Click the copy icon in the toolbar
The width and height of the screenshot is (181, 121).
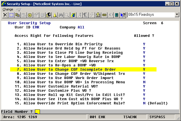point(17,15)
